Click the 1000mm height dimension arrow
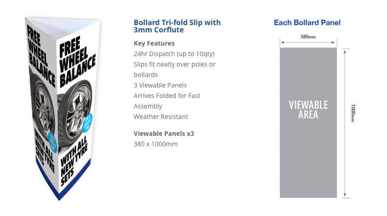Screen dimensions: 387x216 (x=345, y=123)
